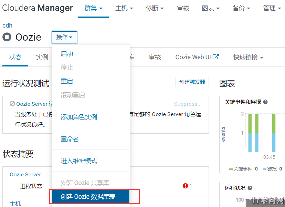The width and height of the screenshot is (285, 207).
Task: Open the service-level 审核 tab
Action: click(155, 57)
